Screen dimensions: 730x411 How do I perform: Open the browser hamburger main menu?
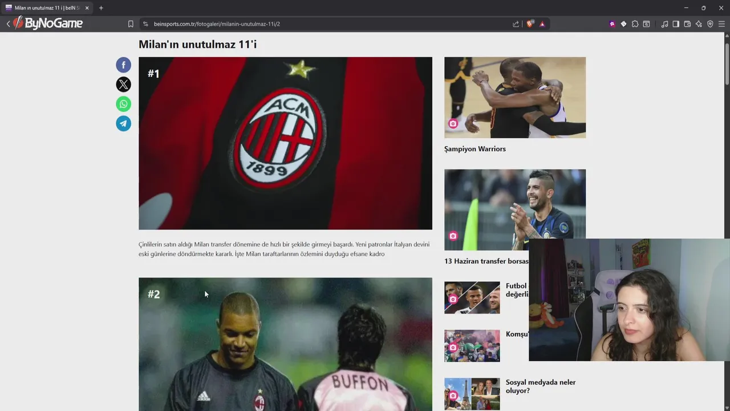click(x=721, y=24)
